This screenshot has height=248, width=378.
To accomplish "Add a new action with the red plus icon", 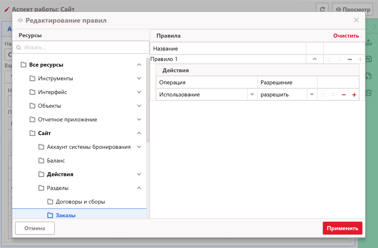I will coord(354,95).
